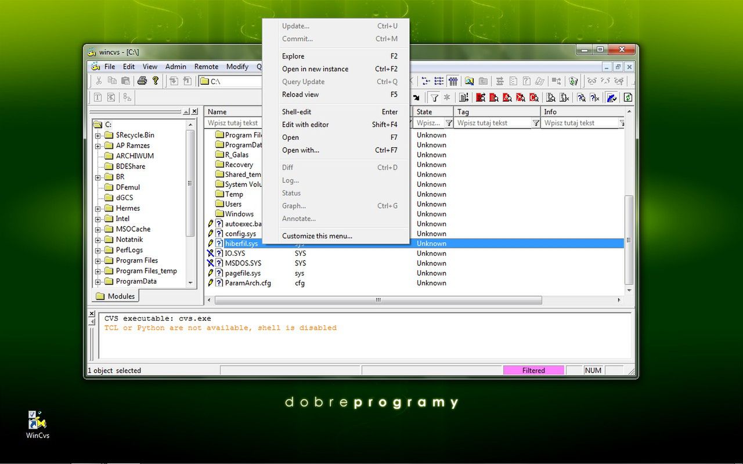The image size is (743, 464).
Task: Click the Name filter text field
Action: click(233, 123)
